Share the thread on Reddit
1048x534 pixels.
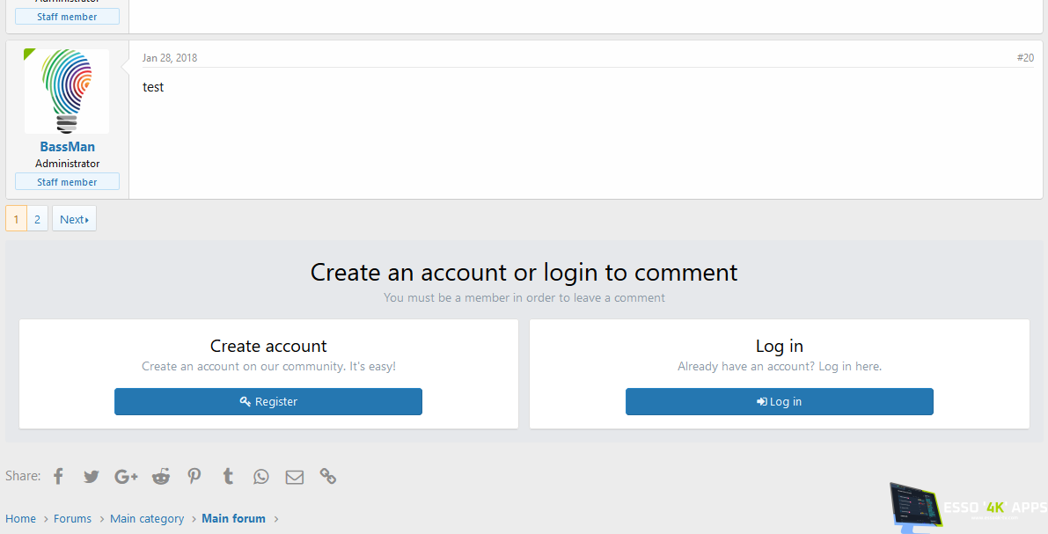click(160, 476)
